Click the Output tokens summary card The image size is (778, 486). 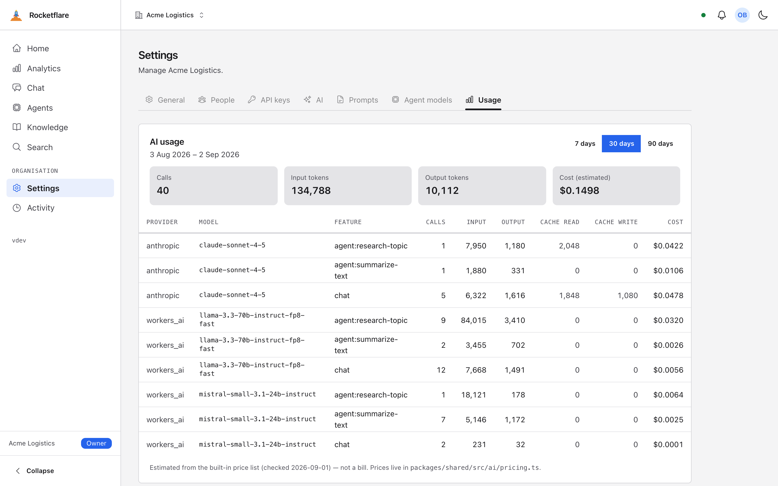point(482,185)
